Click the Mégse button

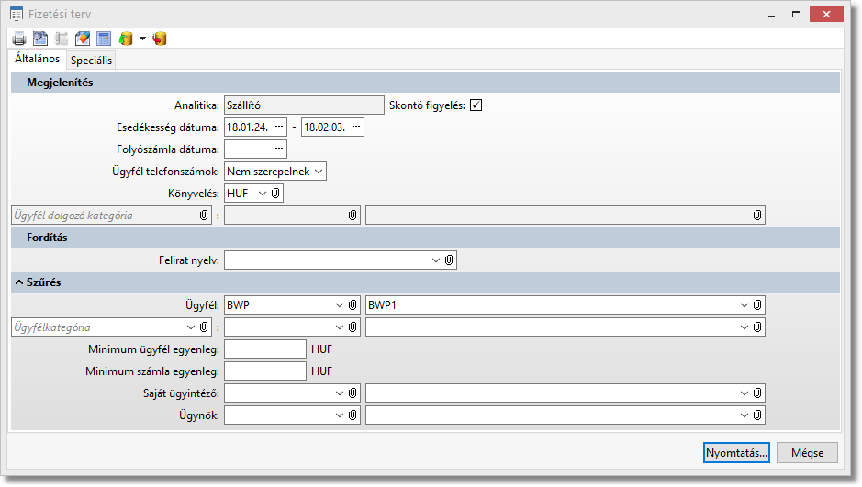tap(808, 453)
